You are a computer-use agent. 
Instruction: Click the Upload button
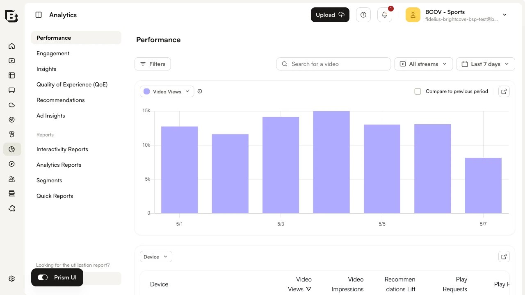(330, 15)
